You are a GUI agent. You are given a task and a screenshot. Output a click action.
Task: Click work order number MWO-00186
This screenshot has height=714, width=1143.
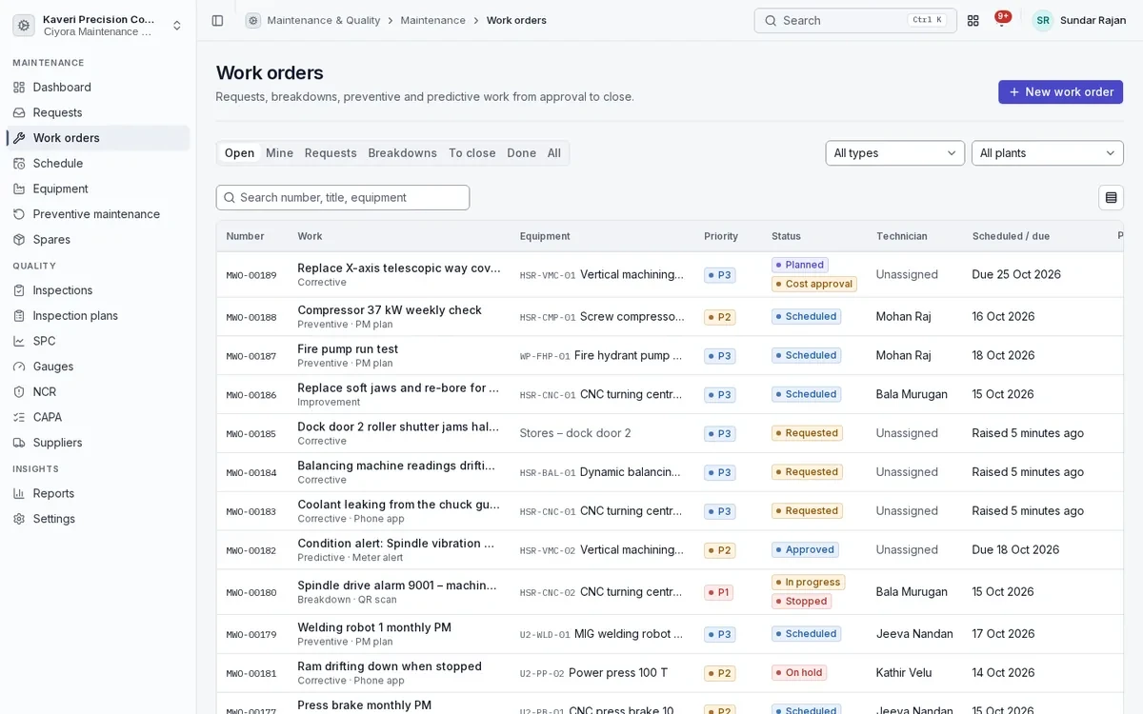pos(251,395)
